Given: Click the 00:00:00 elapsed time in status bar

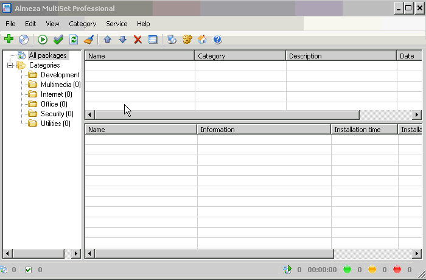Looking at the screenshot, I should 322,270.
